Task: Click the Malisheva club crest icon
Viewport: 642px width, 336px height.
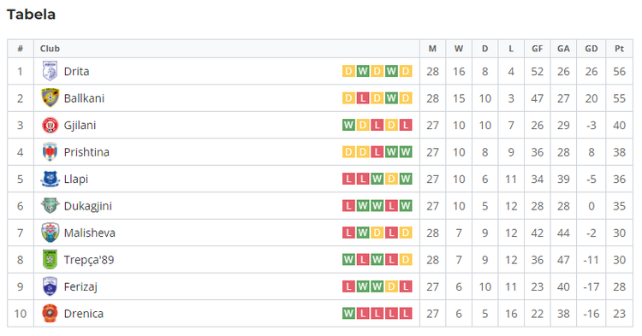Action: pyautogui.click(x=50, y=233)
